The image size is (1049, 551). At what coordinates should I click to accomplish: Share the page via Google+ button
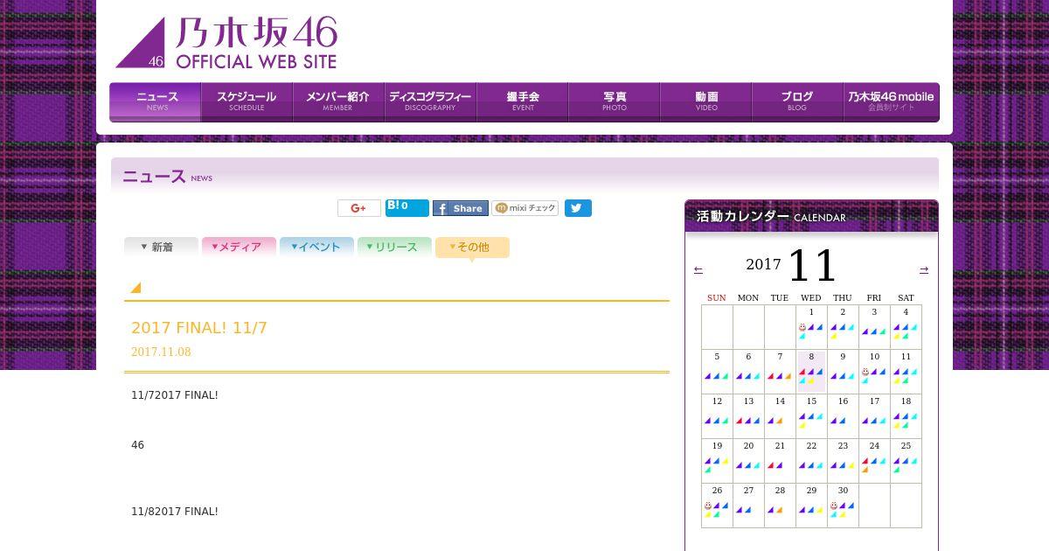coord(359,208)
